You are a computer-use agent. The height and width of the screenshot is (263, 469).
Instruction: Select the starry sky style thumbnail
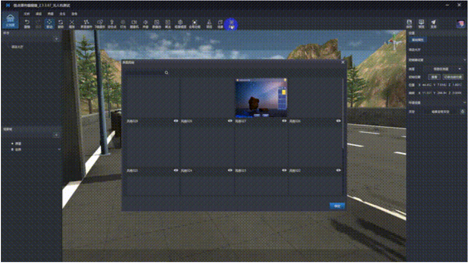click(x=261, y=98)
